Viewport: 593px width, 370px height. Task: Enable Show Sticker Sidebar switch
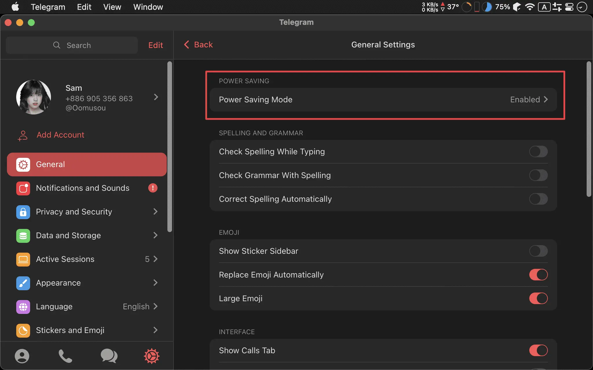[x=538, y=251]
